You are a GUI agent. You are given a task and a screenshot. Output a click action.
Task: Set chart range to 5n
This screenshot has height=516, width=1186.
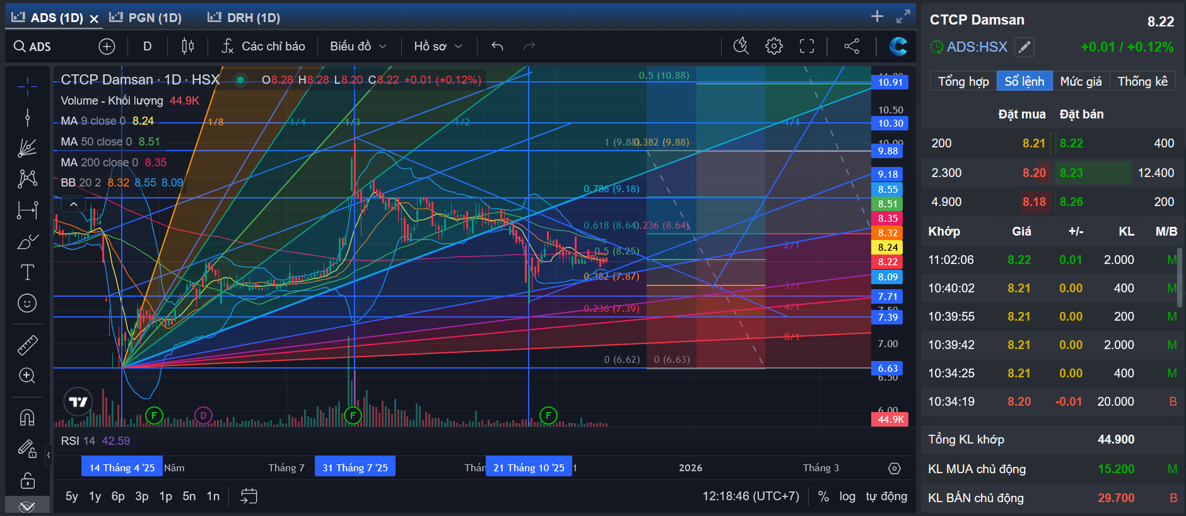(x=189, y=496)
